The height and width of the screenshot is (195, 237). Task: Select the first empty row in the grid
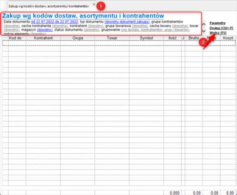[119, 43]
